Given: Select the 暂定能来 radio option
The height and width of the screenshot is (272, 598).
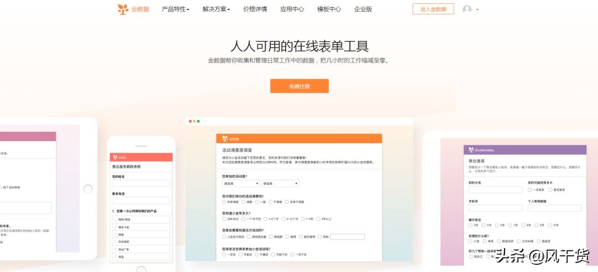Looking at the screenshot, I should (x=550, y=190).
